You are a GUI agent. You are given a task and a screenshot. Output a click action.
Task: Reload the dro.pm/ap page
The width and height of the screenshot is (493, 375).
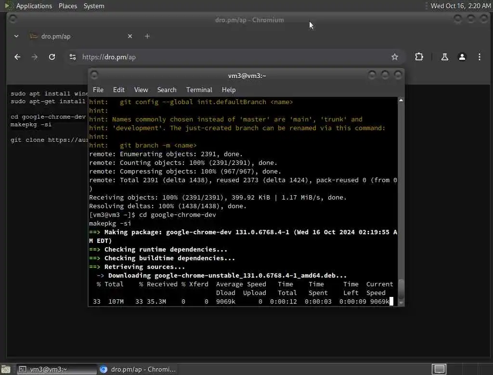(52, 57)
